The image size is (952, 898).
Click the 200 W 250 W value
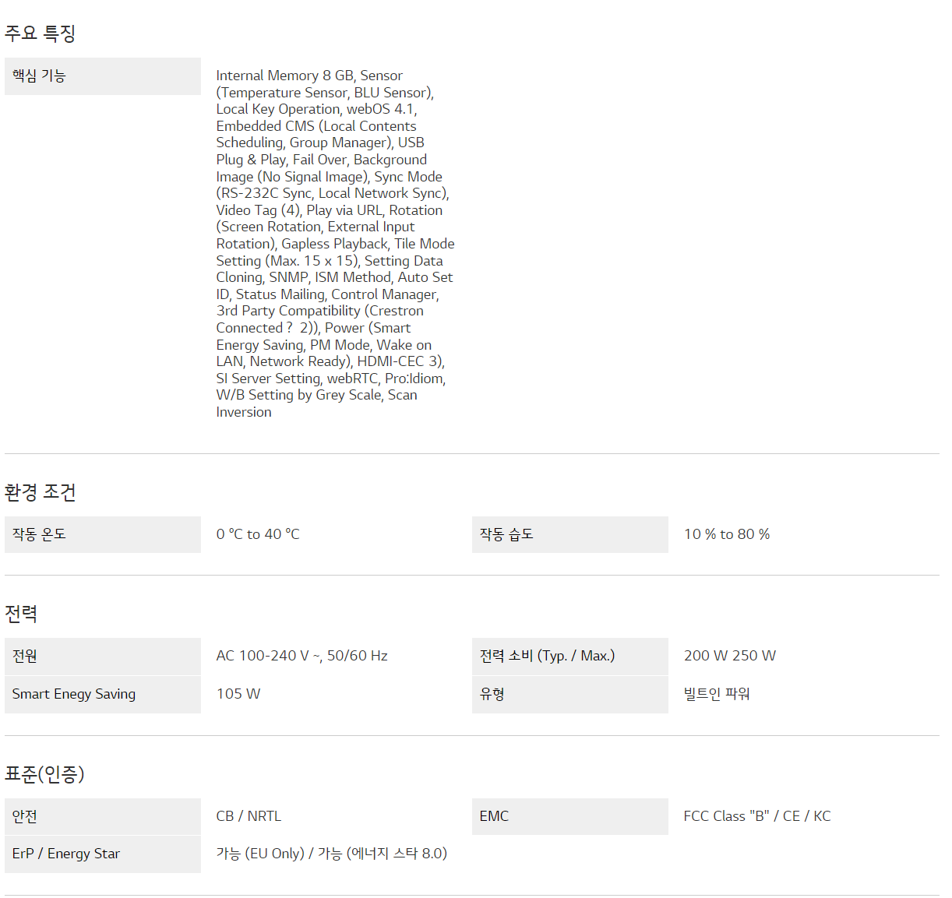tap(730, 656)
